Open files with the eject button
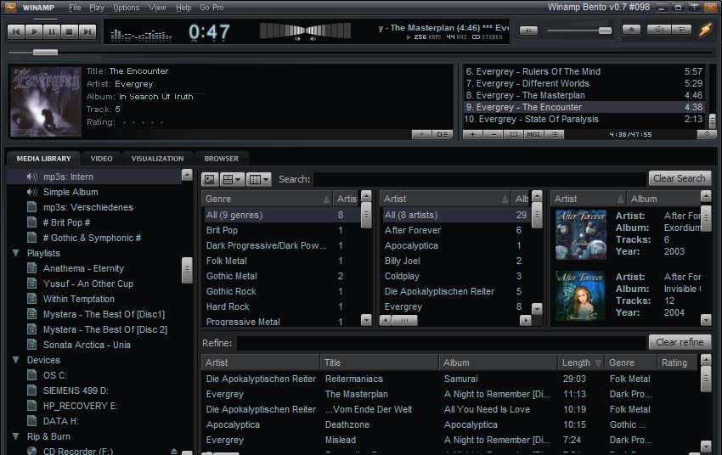The image size is (722, 455). [631, 30]
